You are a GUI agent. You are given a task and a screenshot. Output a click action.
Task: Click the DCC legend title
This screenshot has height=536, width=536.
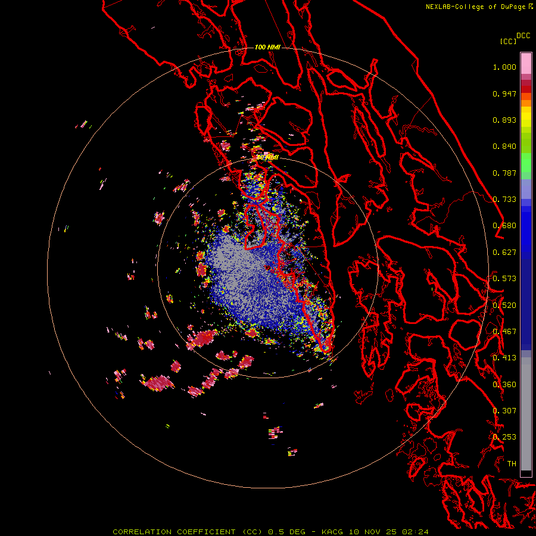523,36
